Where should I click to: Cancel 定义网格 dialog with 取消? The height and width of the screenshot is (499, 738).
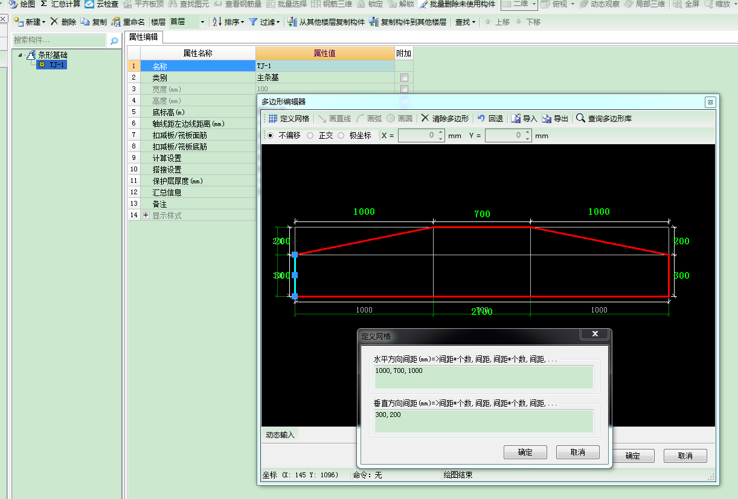[x=578, y=452]
